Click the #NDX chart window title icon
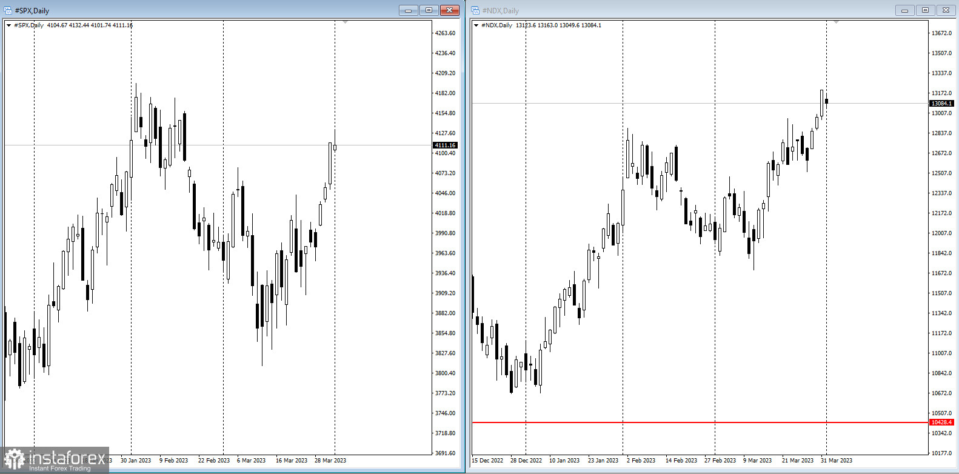This screenshot has width=959, height=474. click(x=475, y=10)
